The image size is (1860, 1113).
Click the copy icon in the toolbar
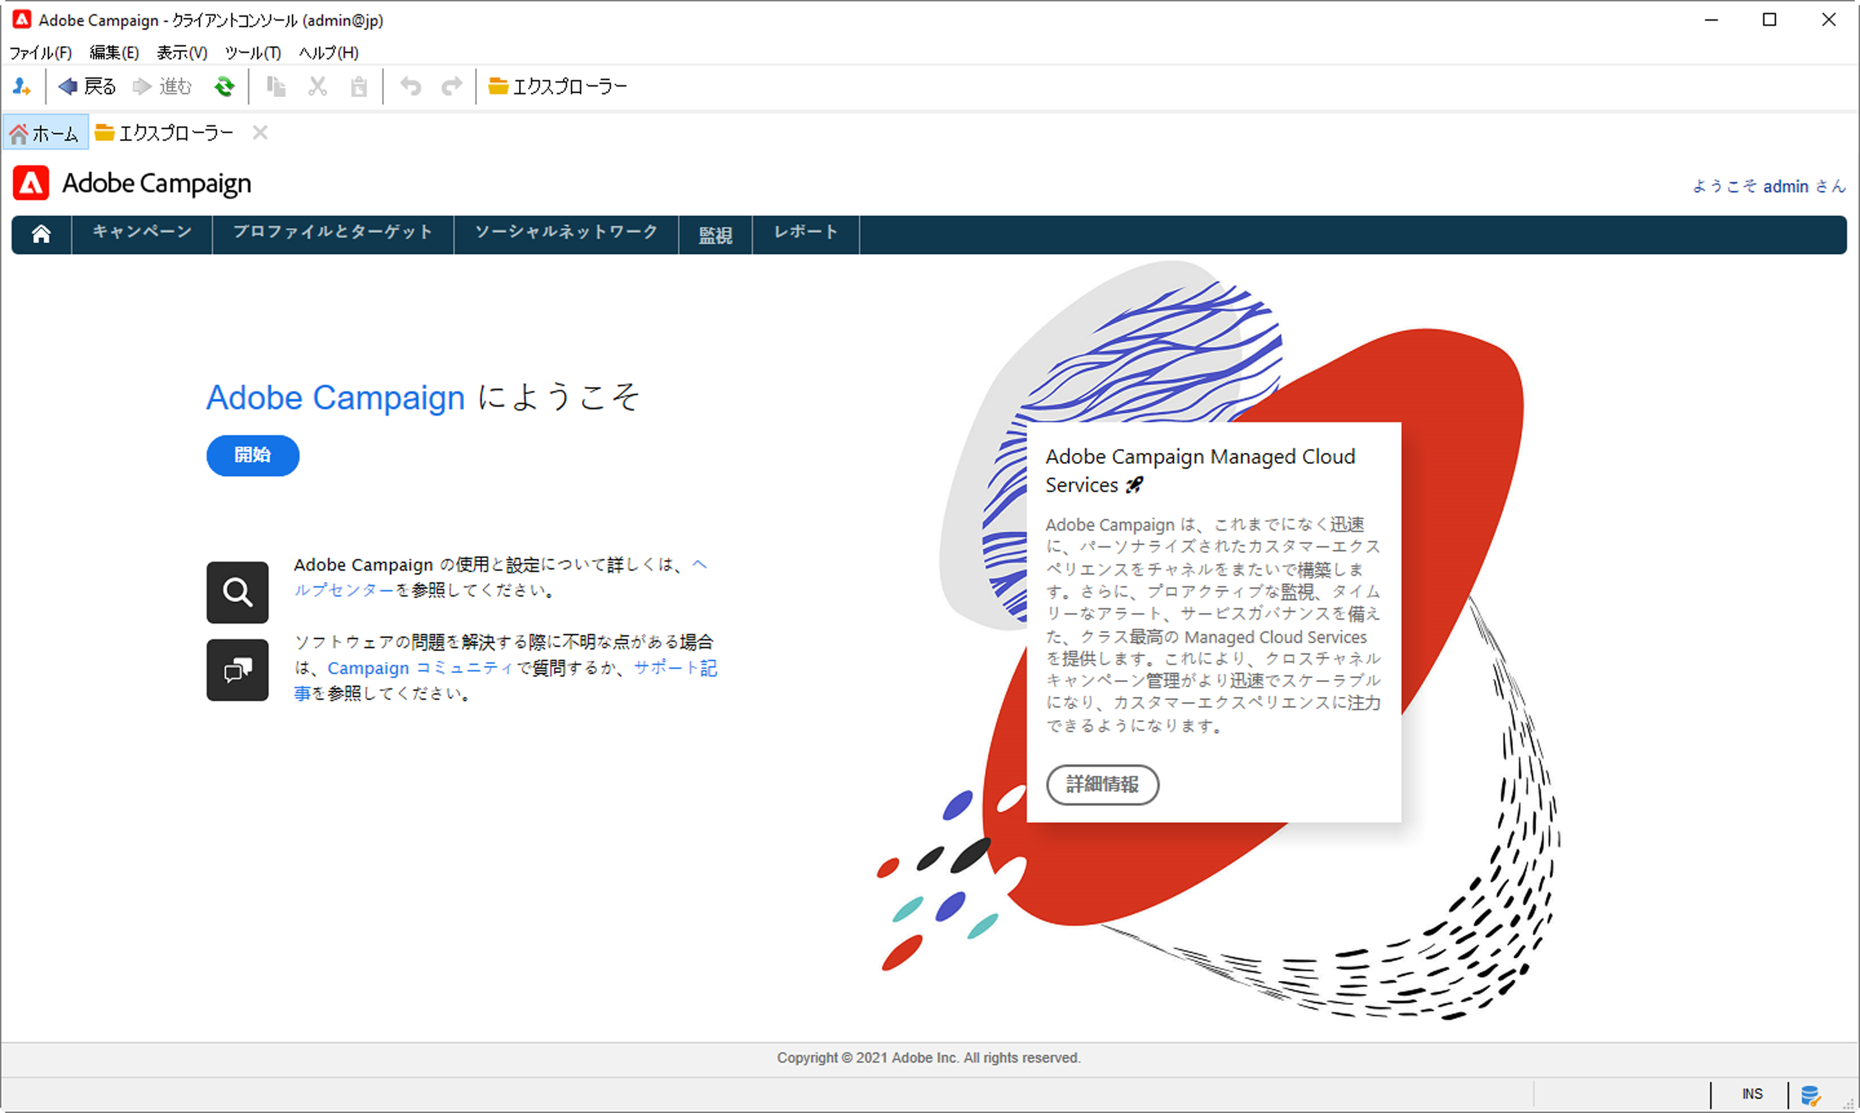(276, 86)
